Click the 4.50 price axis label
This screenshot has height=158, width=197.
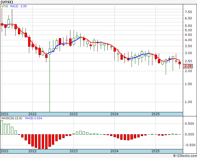[188, 35]
